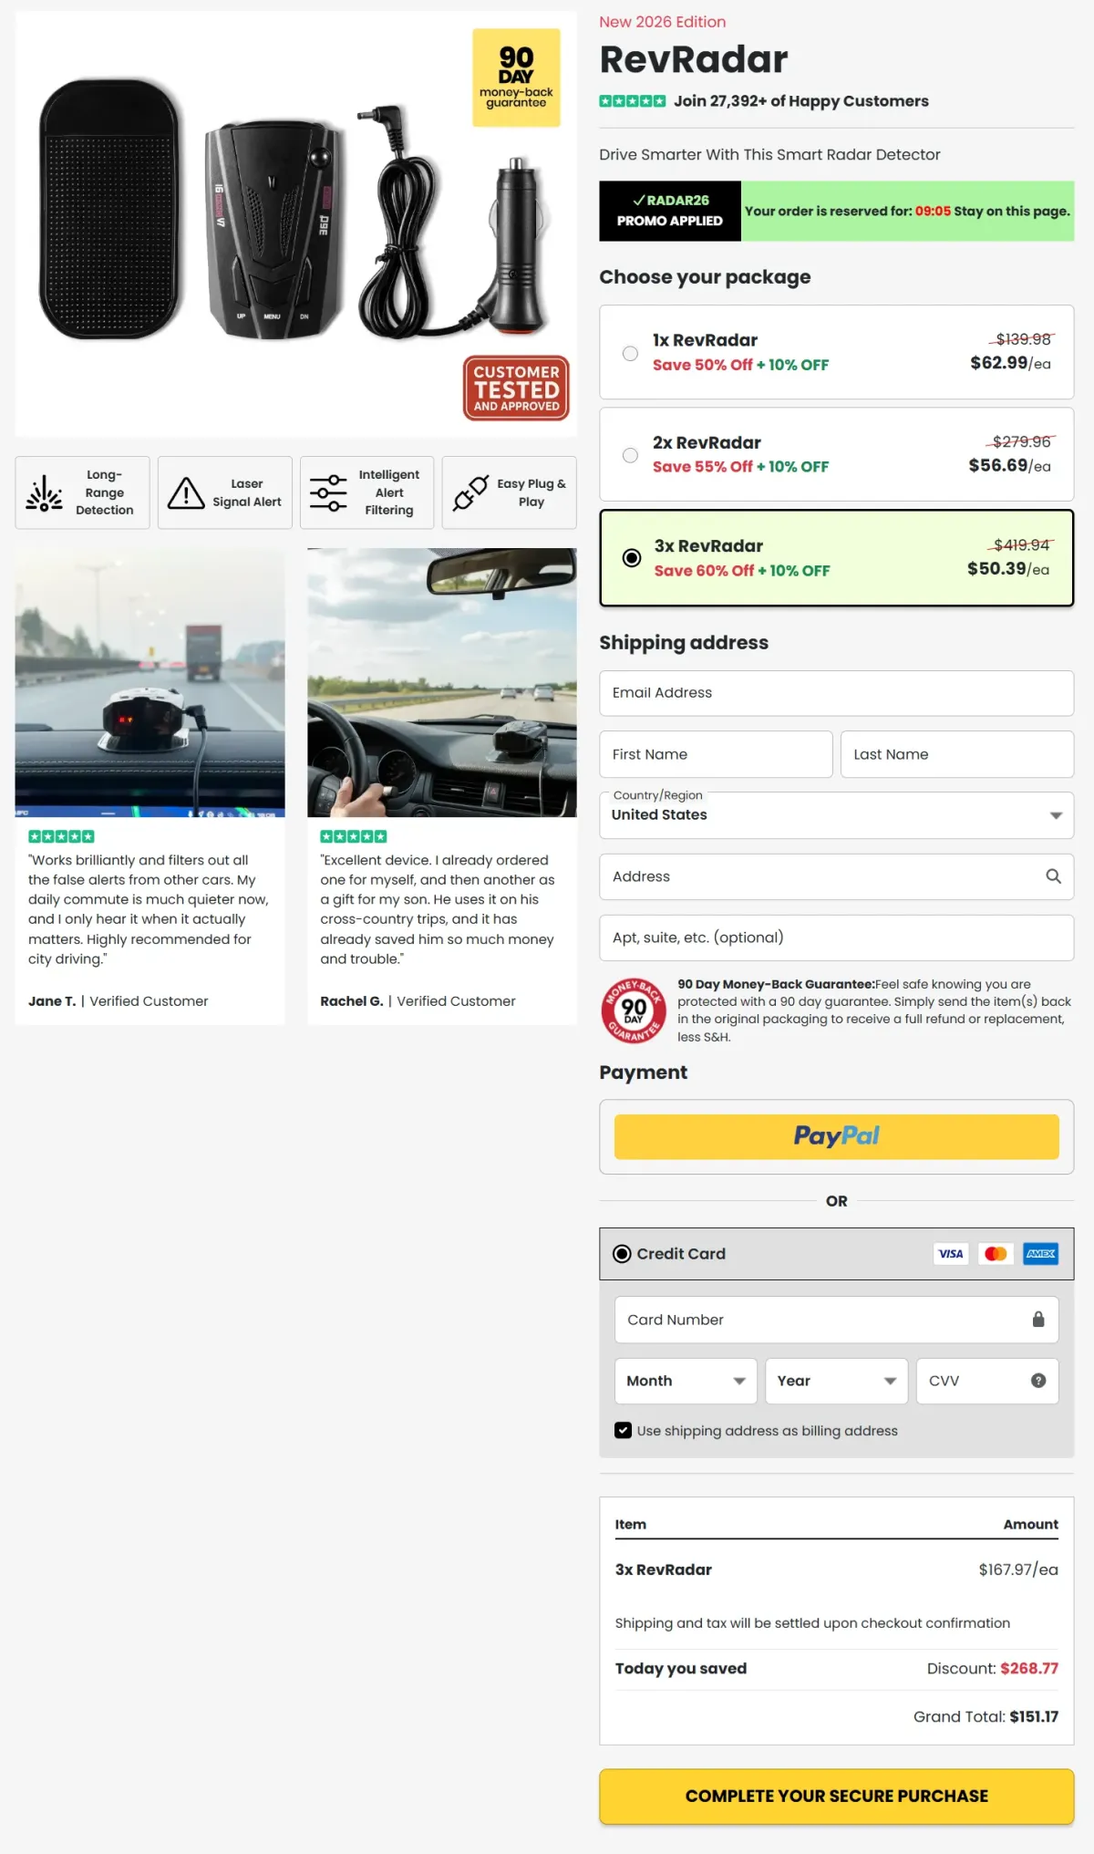Click the "Save 55% Off + 10% OFF" text
The height and width of the screenshot is (1854, 1094).
[x=740, y=467]
